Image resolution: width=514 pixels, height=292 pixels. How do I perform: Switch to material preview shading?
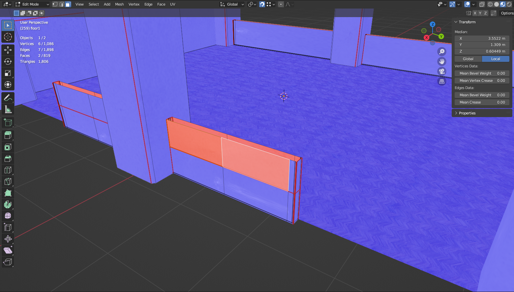point(503,4)
